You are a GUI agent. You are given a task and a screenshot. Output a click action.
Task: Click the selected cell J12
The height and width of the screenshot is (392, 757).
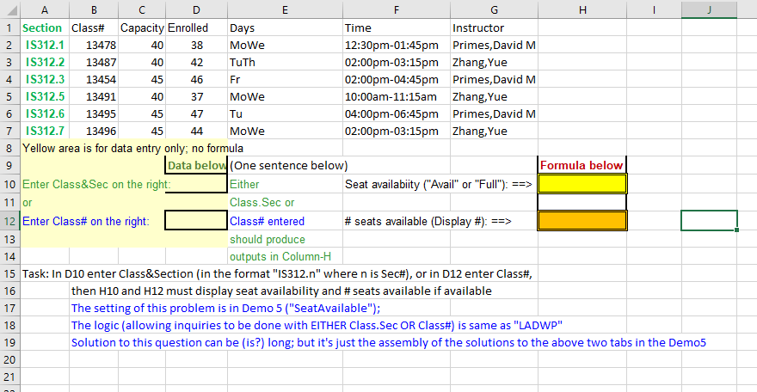pyautogui.click(x=709, y=220)
